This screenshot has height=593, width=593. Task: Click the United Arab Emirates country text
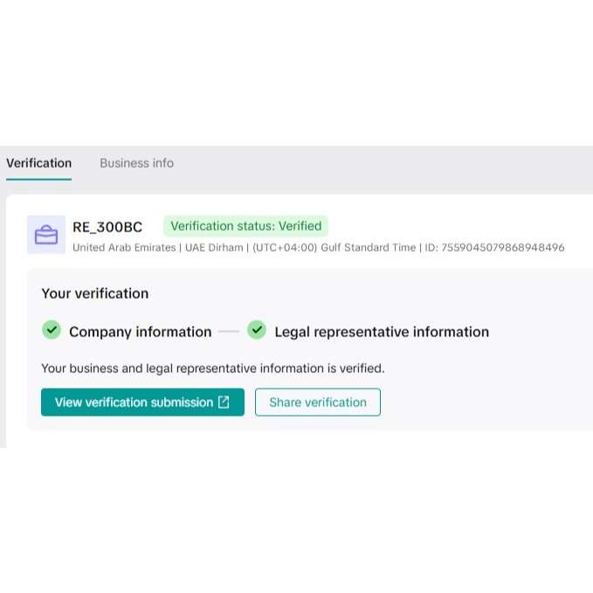(x=124, y=247)
